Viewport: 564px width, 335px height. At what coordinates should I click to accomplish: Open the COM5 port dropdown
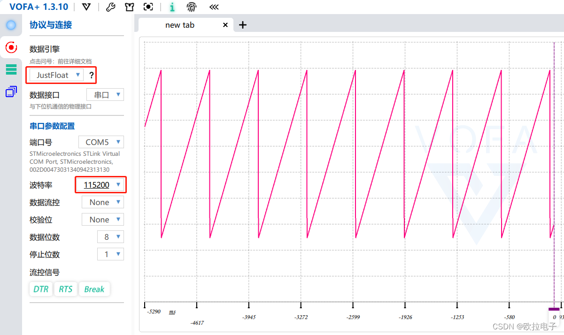[101, 142]
